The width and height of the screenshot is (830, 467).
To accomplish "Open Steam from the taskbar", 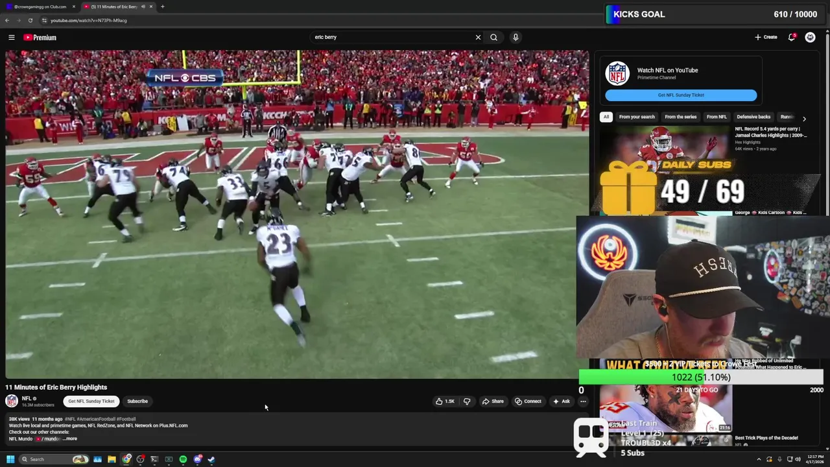I will coord(211,459).
